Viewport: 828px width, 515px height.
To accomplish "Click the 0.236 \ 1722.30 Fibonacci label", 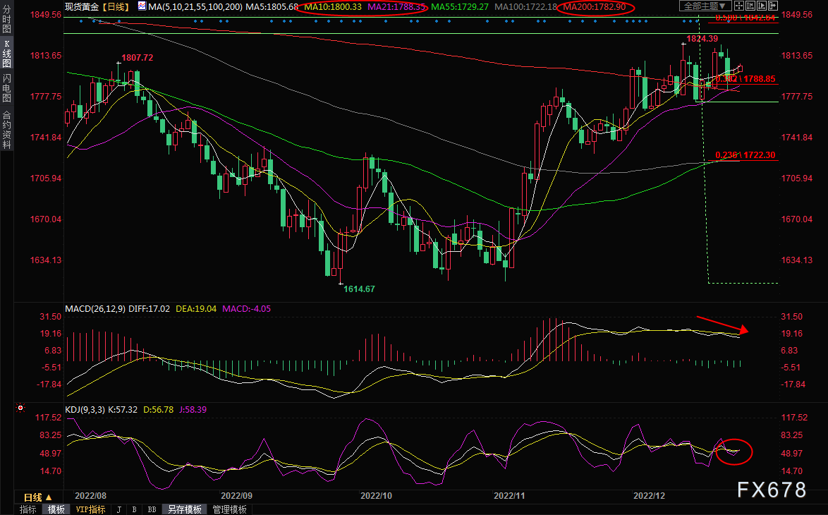I will (745, 154).
